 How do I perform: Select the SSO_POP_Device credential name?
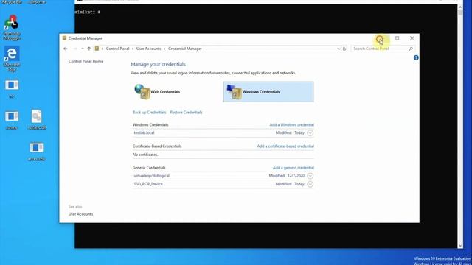click(x=148, y=184)
